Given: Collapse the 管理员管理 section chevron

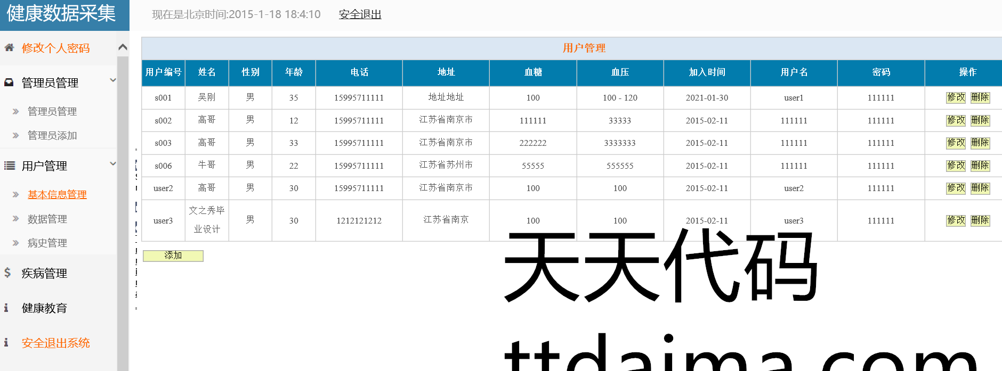Looking at the screenshot, I should 112,80.
